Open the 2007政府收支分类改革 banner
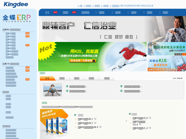The image size is (186, 139). 167,49
